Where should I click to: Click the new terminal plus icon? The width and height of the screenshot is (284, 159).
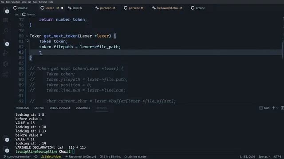(273, 108)
